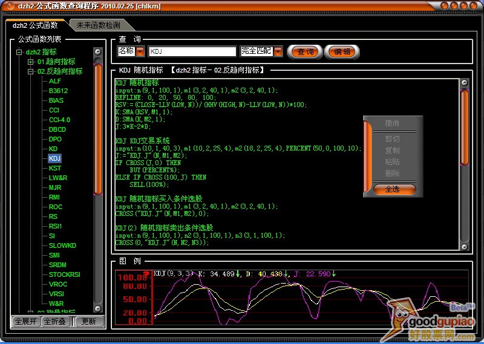Viewport: 484px width, 344px height.
Task: Select ROC in the indicator tree
Action: click(x=56, y=207)
